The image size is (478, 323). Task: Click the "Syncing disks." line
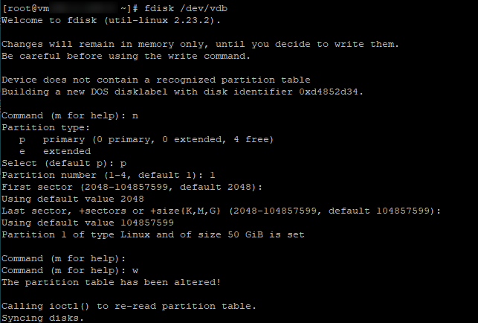[42, 318]
